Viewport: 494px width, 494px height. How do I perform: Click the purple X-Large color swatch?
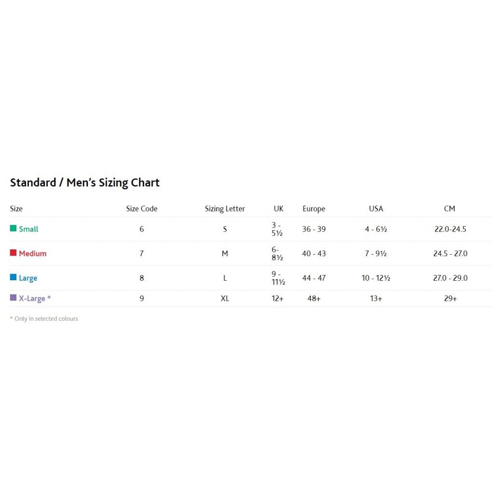pos(13,298)
